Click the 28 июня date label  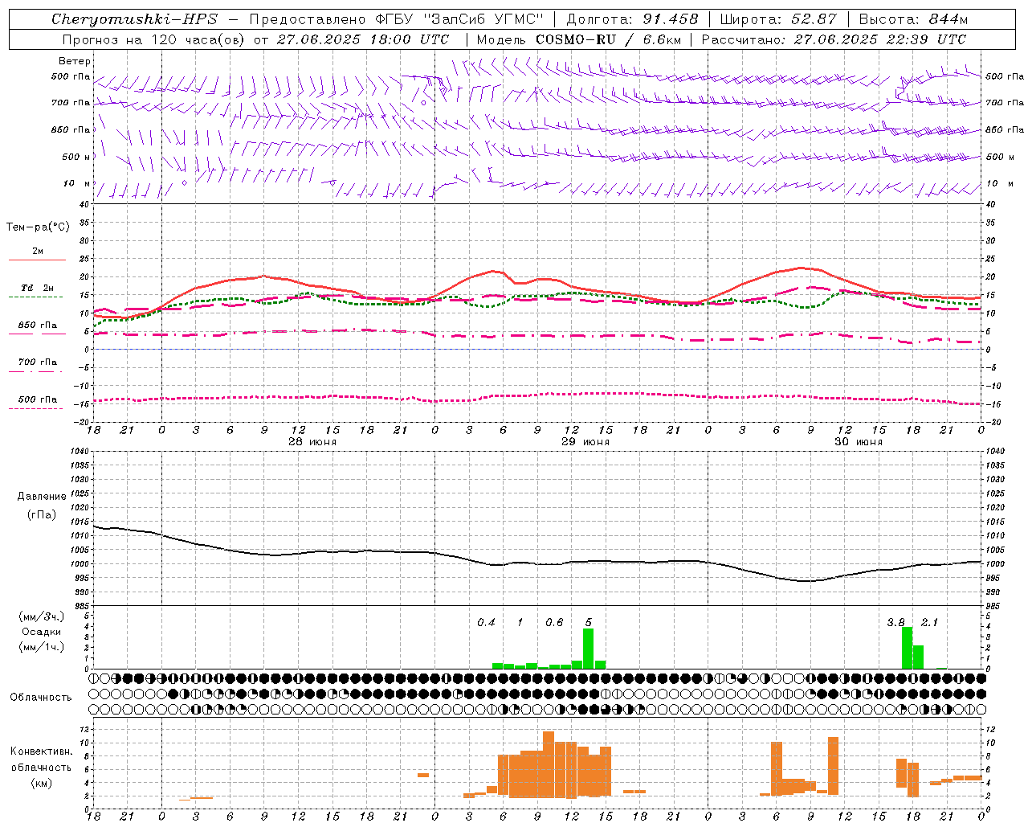point(312,442)
